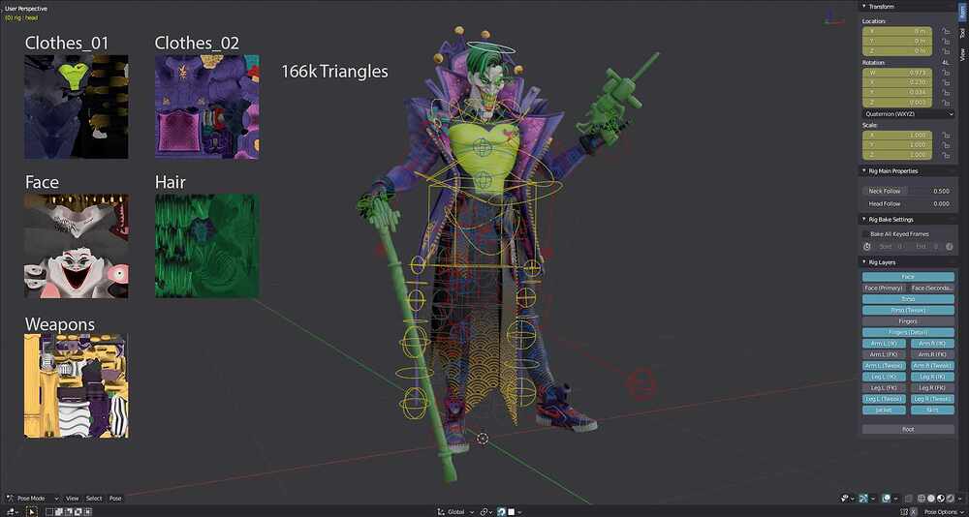Collapse the Transform panel

coord(864,6)
